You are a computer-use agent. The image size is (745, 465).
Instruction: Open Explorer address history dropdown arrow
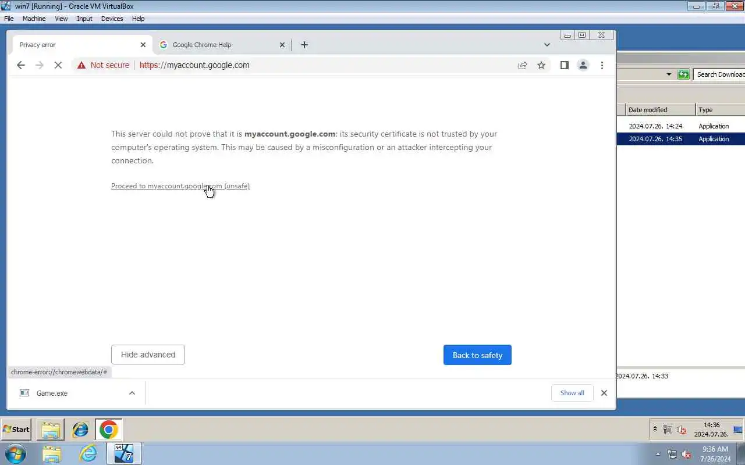coord(669,74)
